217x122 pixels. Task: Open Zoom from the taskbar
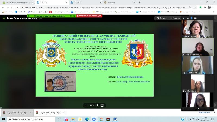tap(94, 119)
